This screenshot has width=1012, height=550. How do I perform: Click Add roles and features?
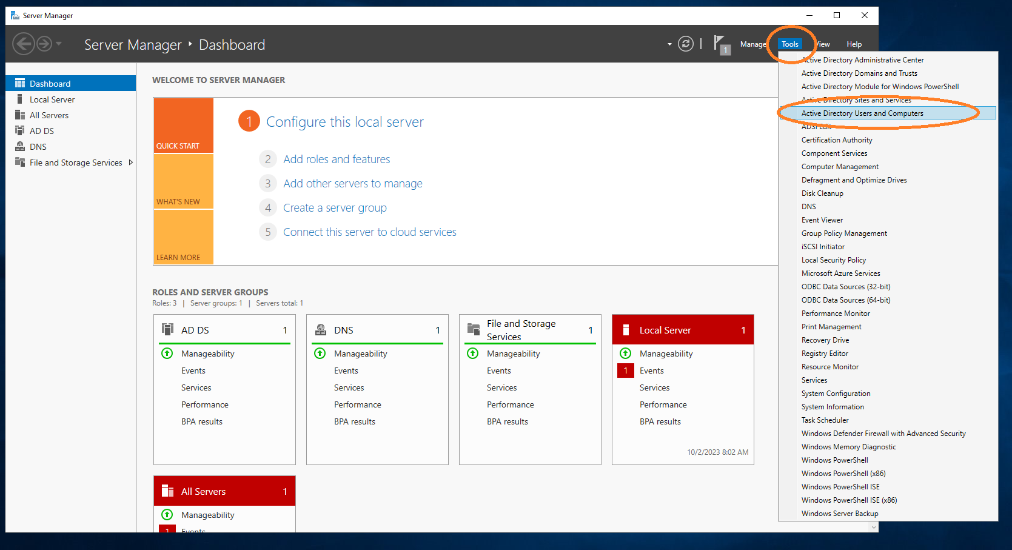click(337, 159)
